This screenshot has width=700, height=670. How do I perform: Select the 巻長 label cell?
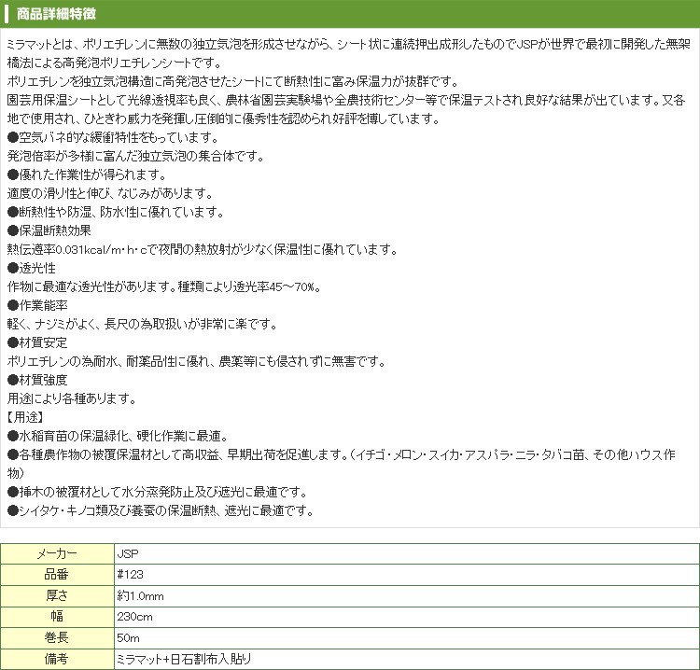[x=57, y=637]
